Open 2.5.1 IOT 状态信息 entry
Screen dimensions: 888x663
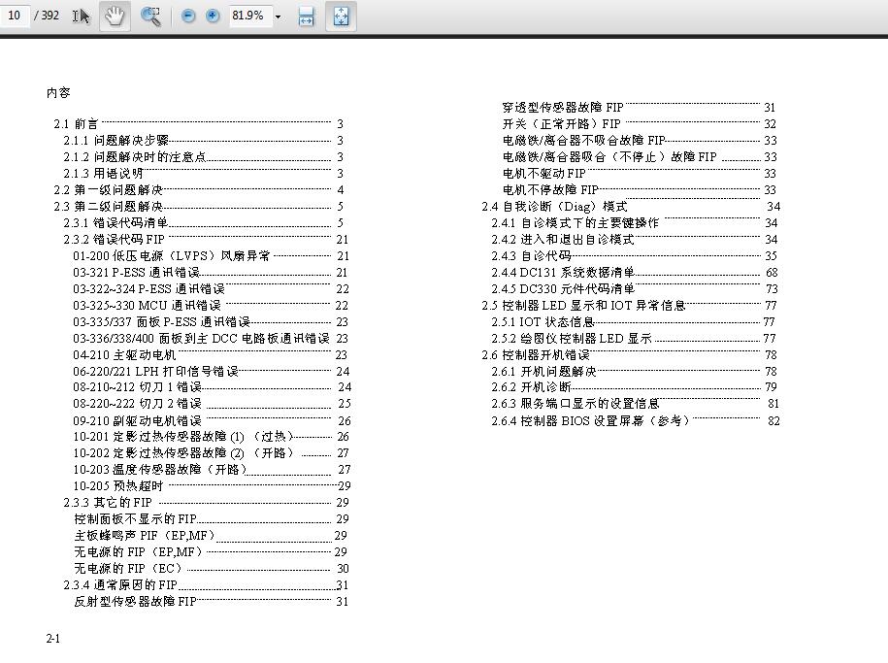543,322
